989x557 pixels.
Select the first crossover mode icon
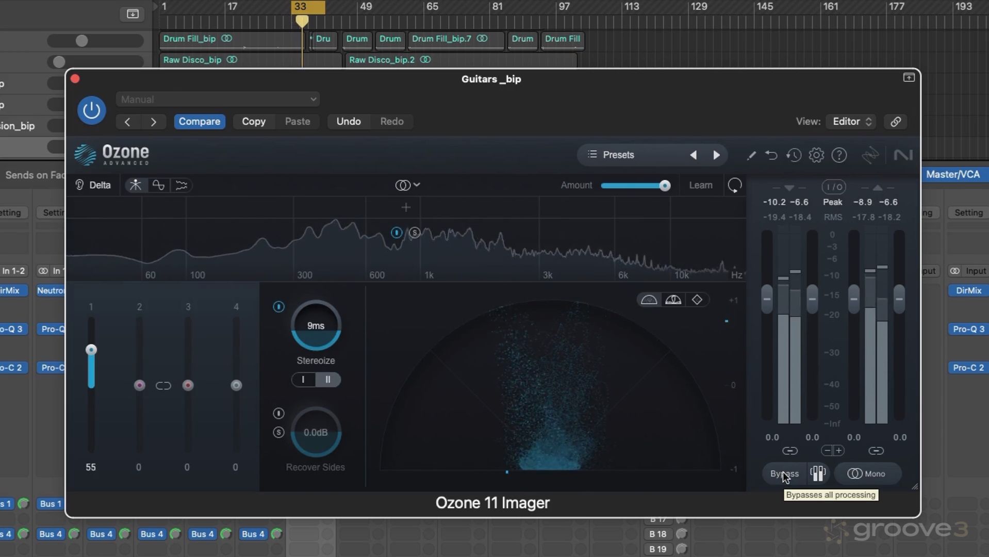[x=136, y=185]
